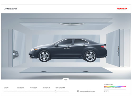132x99 pixels.
Task: Select the СПОРТ section
Action: tap(6, 88)
